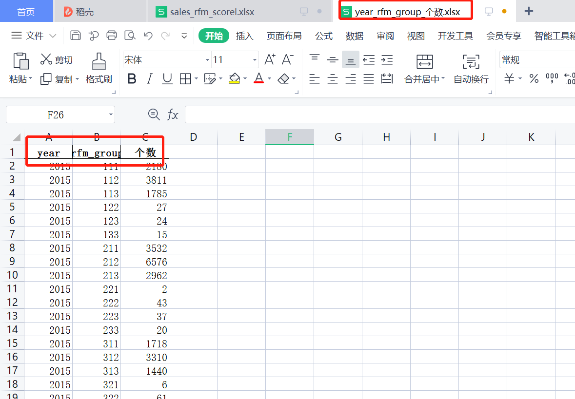
Task: Align text to bottom
Action: pyautogui.click(x=351, y=60)
